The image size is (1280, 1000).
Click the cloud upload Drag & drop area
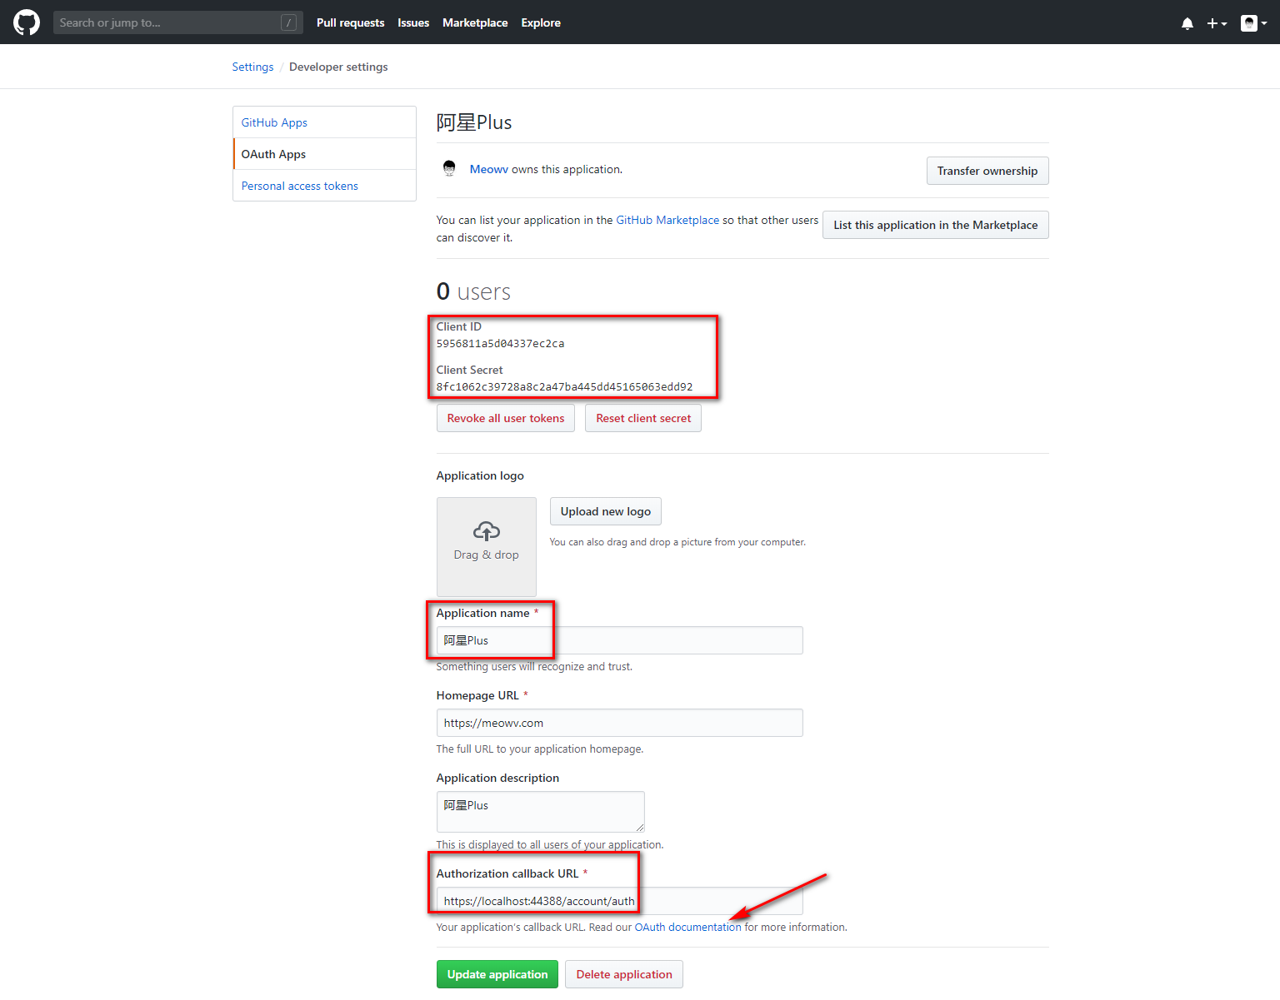[x=487, y=546]
